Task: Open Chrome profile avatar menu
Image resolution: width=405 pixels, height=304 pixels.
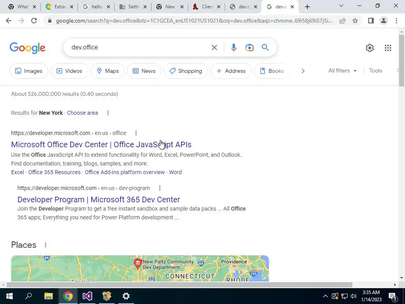Action: (x=384, y=21)
